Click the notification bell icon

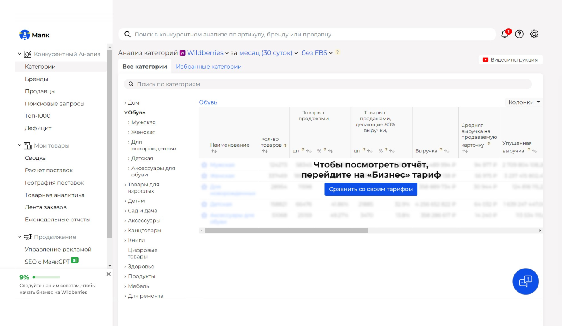click(x=505, y=34)
